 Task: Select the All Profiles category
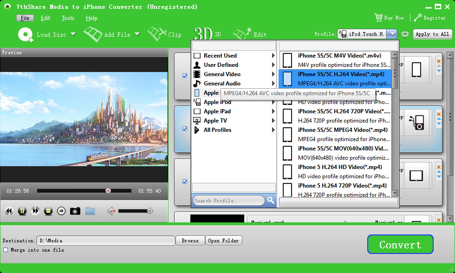tap(234, 130)
